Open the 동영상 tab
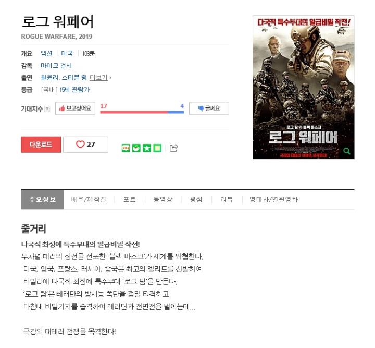 163,199
